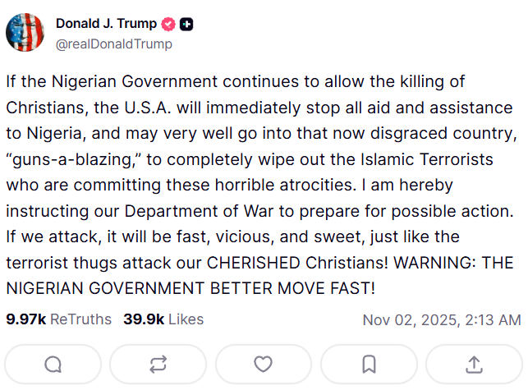
Task: Share the post via the upload icon
Action: point(474,364)
